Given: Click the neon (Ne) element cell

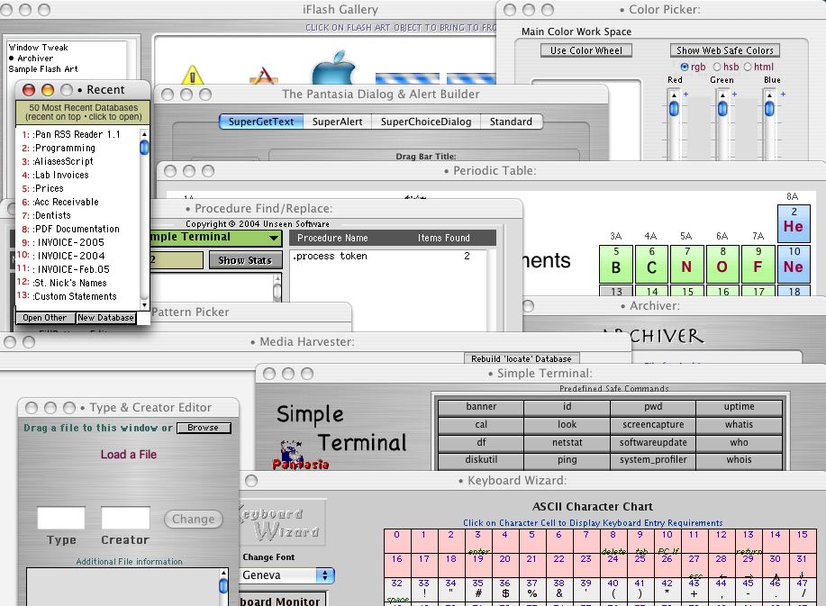Looking at the screenshot, I should click(794, 264).
